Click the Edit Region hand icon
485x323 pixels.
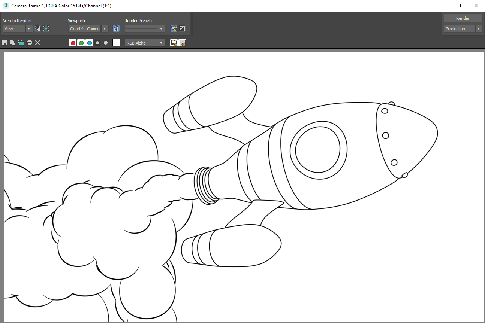point(38,28)
